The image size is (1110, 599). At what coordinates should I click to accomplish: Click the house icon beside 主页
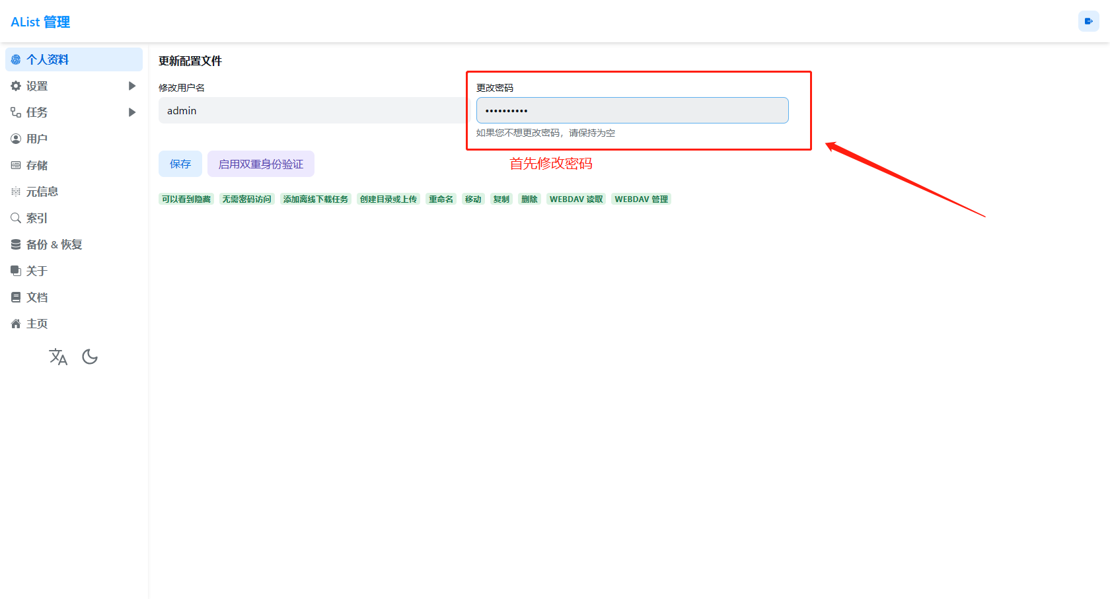pos(16,324)
